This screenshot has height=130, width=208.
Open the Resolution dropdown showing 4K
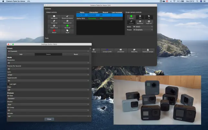pyautogui.click(x=48, y=63)
